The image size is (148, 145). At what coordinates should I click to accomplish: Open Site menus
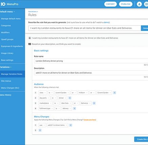(6, 81)
